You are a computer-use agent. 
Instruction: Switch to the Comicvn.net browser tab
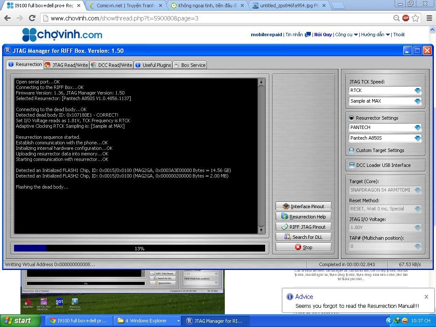pos(125,6)
